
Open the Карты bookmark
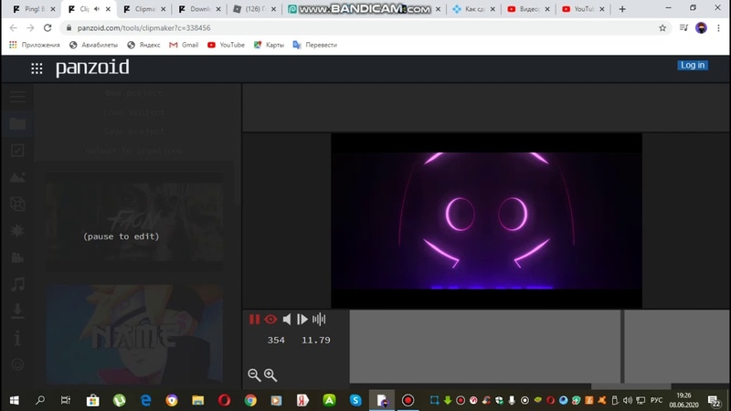click(269, 45)
